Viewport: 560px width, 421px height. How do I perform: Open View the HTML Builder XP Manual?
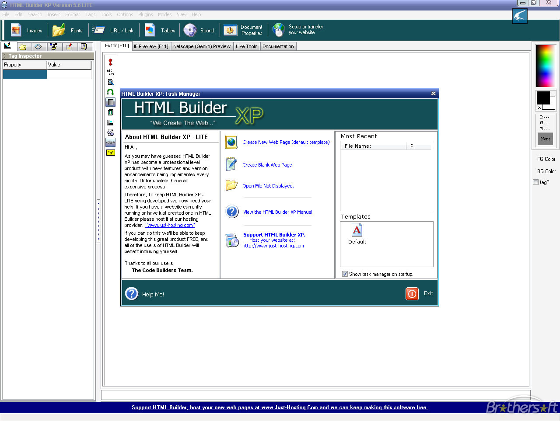click(x=278, y=212)
